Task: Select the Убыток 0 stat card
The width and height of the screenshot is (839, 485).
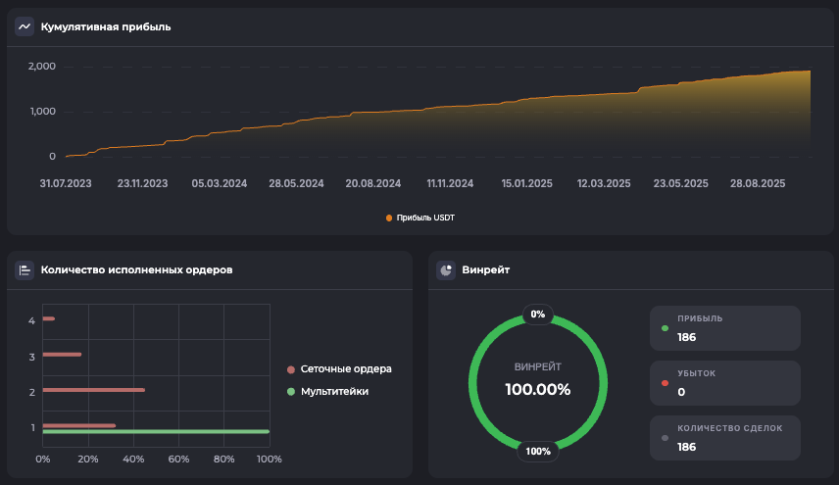Action: (724, 383)
